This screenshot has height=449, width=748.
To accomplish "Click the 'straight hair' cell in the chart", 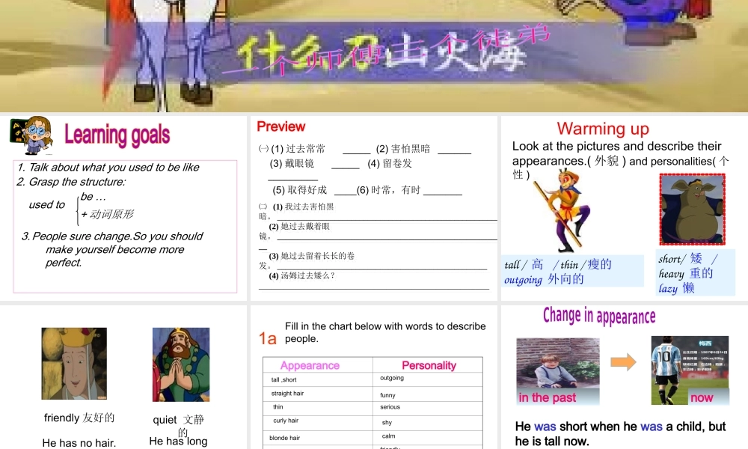I will (287, 394).
